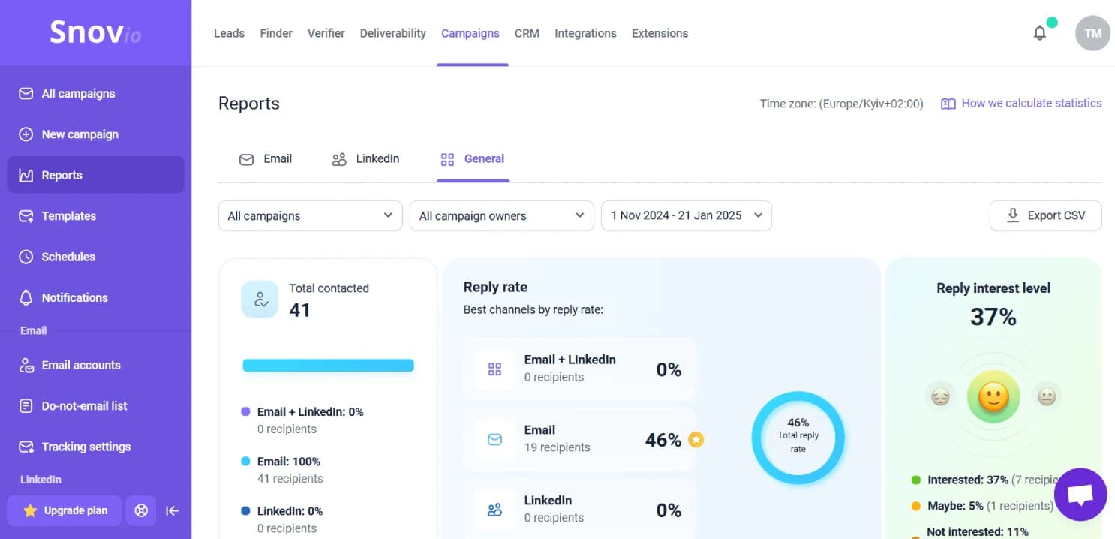
Task: Open the live chat bubble
Action: click(1080, 495)
